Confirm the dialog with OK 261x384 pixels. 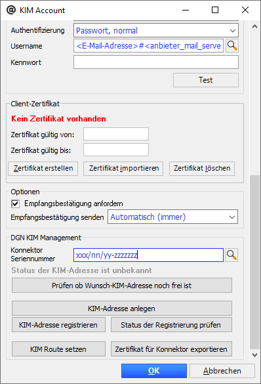pyautogui.click(x=154, y=371)
